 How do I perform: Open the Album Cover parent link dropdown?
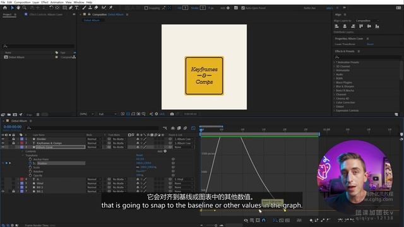point(184,147)
